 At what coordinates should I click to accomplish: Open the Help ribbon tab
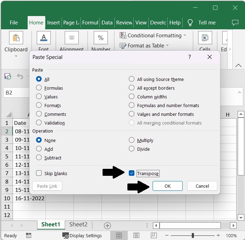click(x=175, y=23)
